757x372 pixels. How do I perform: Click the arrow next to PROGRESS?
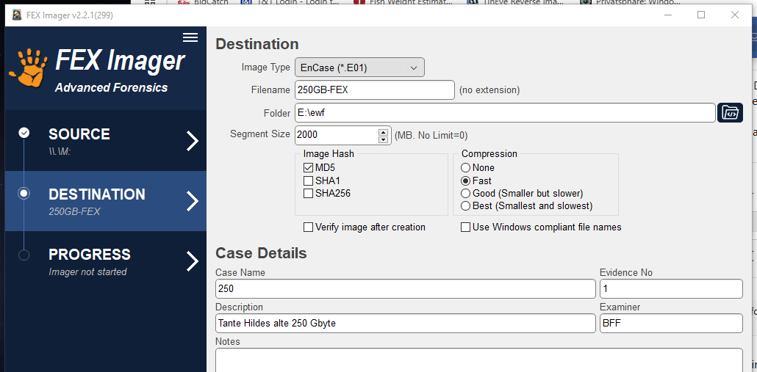click(x=193, y=261)
